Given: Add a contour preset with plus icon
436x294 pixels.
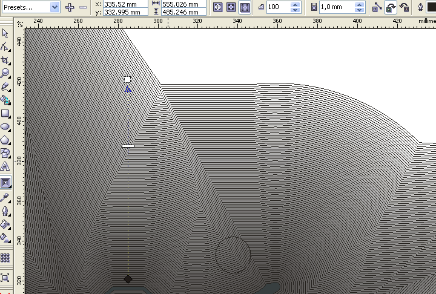Looking at the screenshot, I should point(70,7).
